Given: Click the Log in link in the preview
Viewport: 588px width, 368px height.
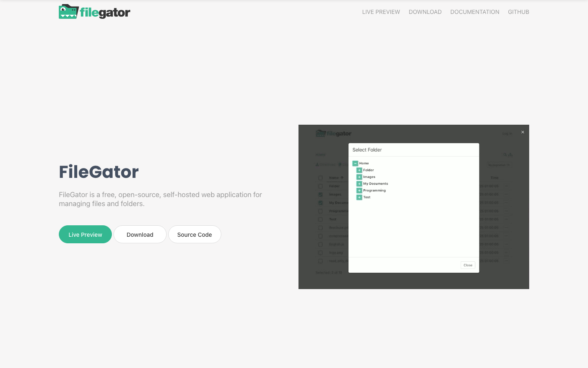Looking at the screenshot, I should coord(507,133).
